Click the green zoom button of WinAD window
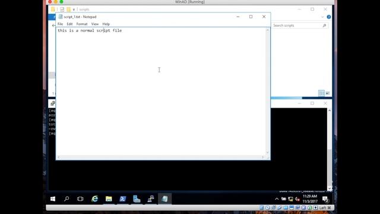The height and width of the screenshot is (214, 380). pos(62,2)
